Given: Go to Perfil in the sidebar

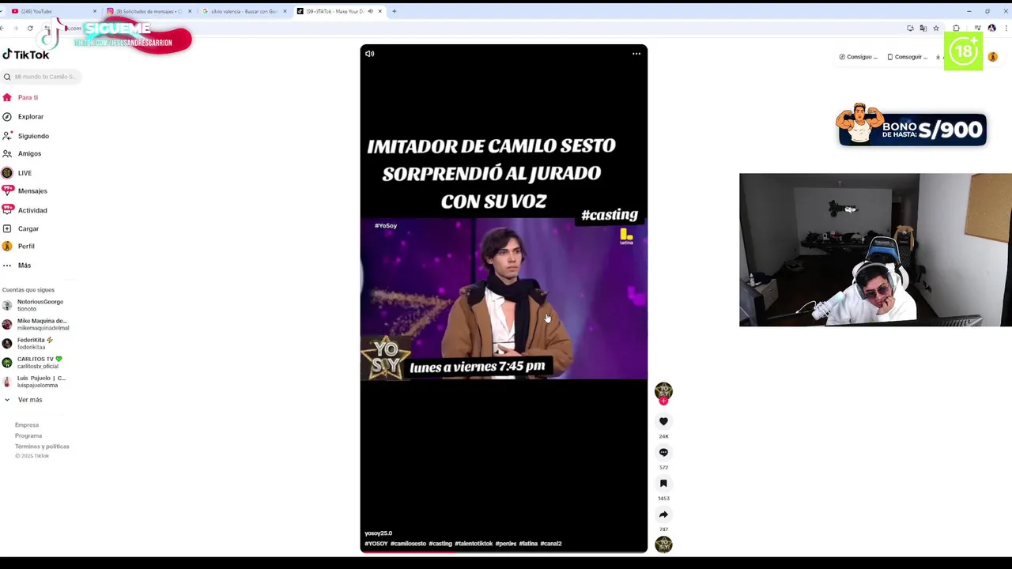Looking at the screenshot, I should (x=26, y=246).
